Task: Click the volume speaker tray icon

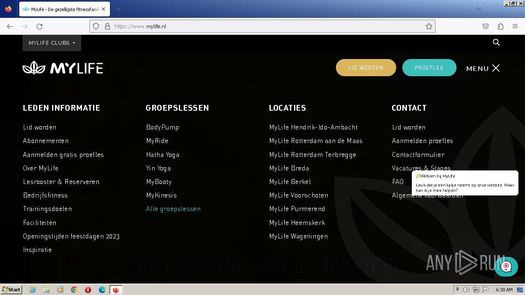Action: tap(466, 290)
